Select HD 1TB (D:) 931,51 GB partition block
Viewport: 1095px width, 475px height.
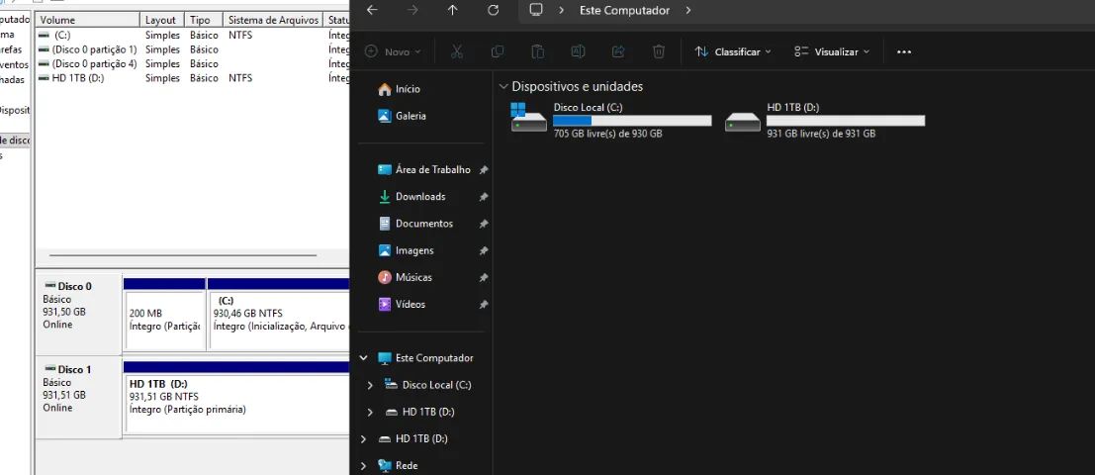click(x=236, y=403)
